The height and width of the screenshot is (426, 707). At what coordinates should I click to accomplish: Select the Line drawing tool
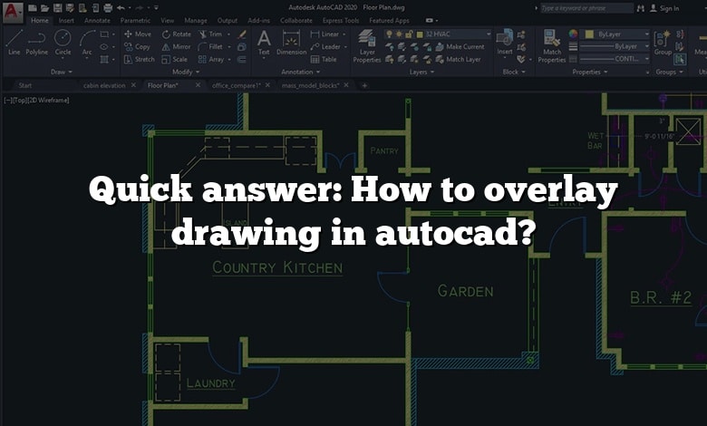[14, 43]
